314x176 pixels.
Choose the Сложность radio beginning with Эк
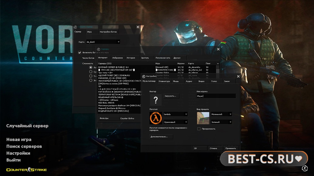coord(91,80)
